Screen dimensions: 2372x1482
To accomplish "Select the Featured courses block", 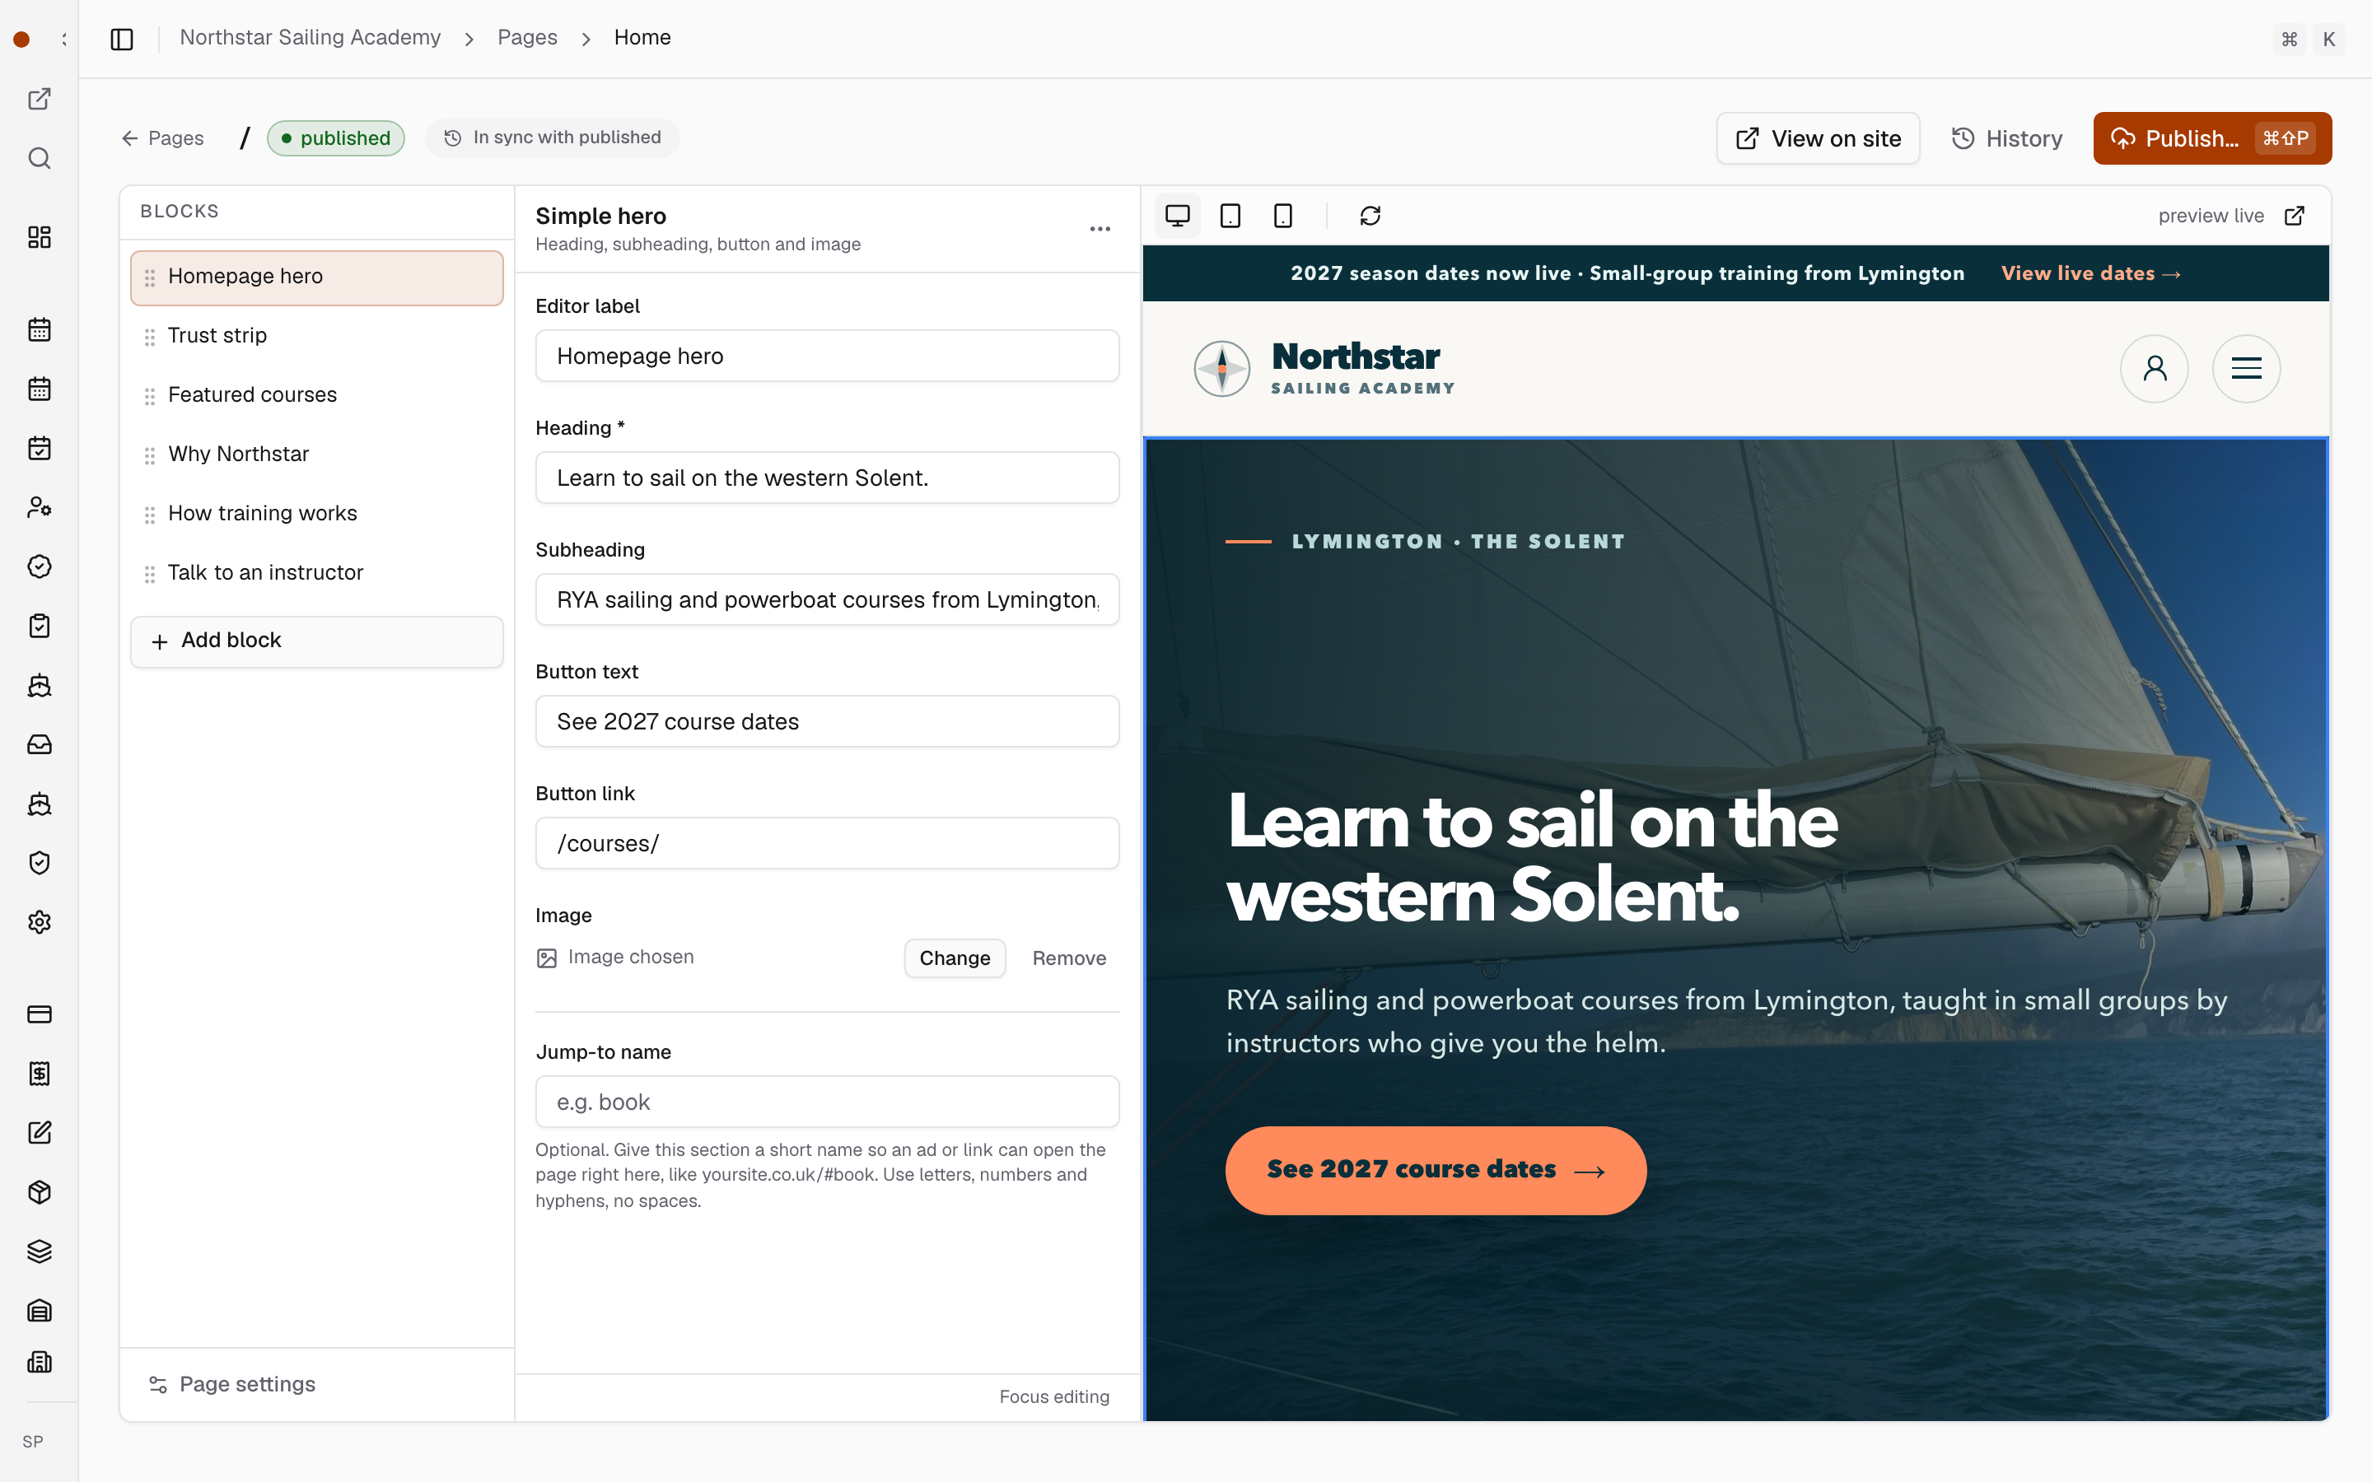I will click(316, 395).
